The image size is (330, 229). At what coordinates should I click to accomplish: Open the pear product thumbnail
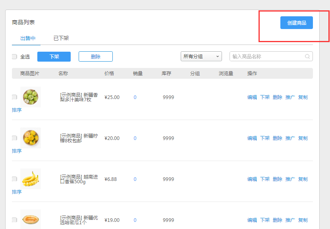pos(31,97)
